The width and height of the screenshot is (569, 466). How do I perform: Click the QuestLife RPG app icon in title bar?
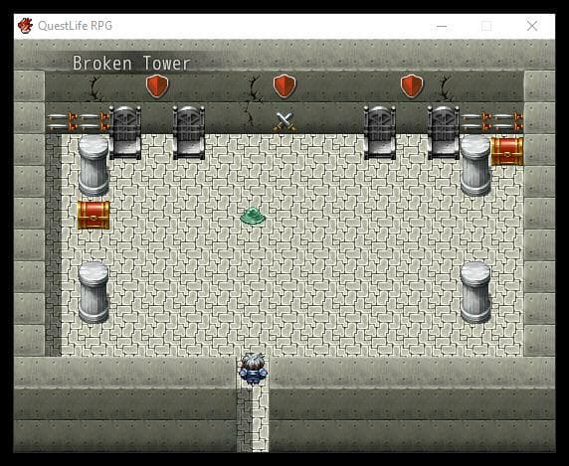(x=26, y=26)
